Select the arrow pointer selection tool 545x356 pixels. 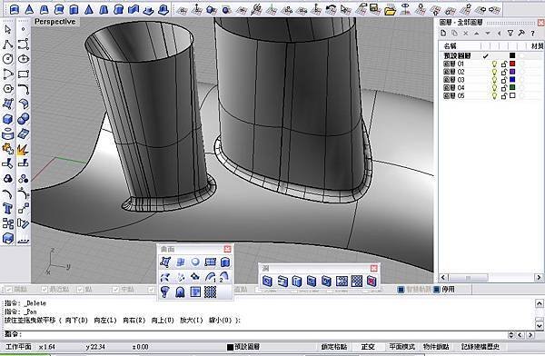point(7,30)
